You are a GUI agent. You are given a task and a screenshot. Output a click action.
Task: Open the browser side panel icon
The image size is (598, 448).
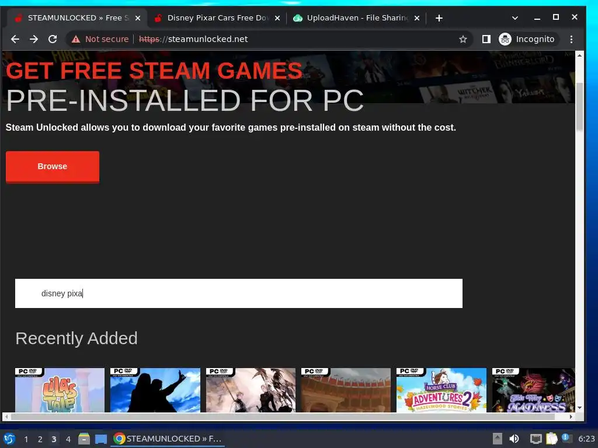486,39
